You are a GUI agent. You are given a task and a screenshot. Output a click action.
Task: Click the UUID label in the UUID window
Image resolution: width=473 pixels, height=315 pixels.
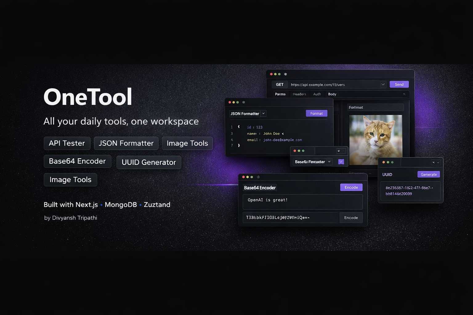pyautogui.click(x=387, y=174)
